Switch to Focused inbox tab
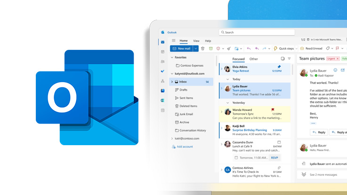This screenshot has width=347, height=195. 238,59
